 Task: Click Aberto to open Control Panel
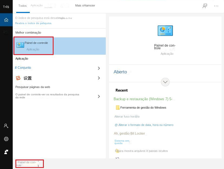tap(120, 72)
